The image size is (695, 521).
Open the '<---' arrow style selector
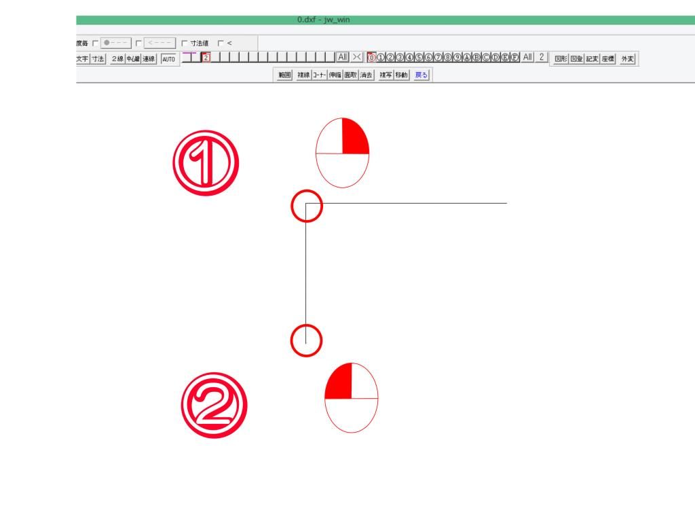(x=160, y=43)
